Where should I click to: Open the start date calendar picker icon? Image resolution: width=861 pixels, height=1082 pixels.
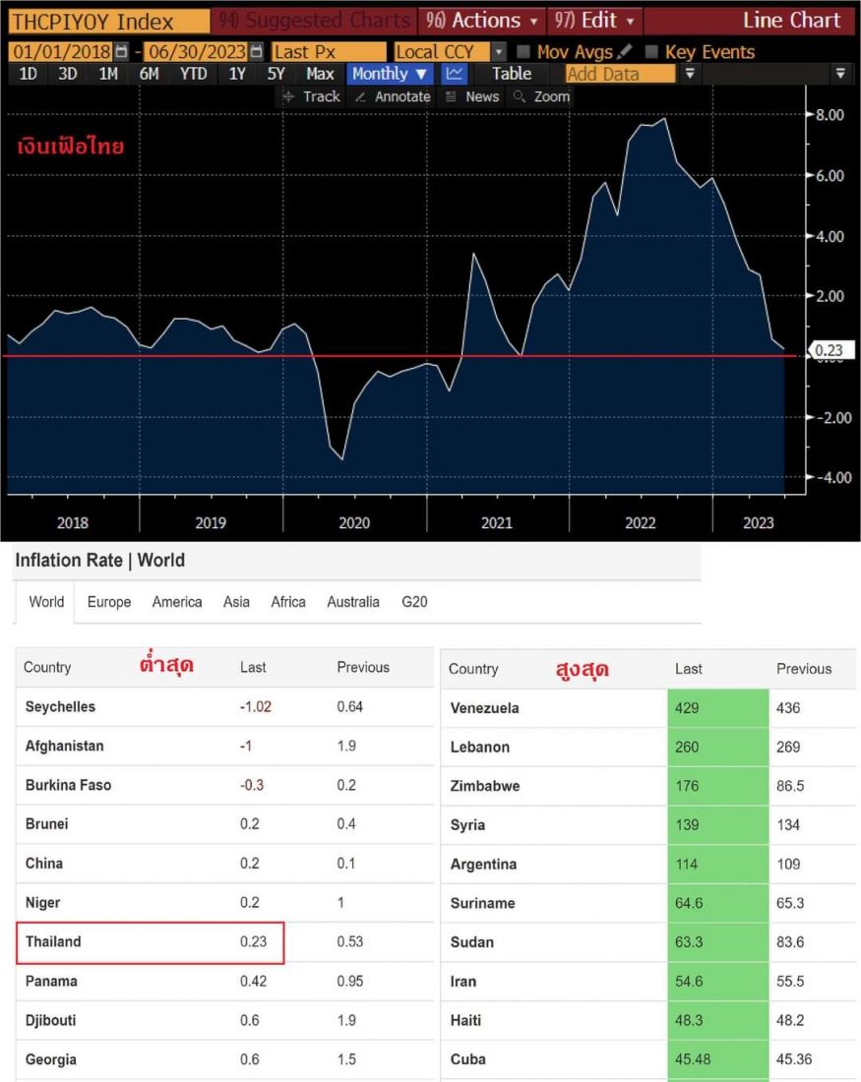tap(121, 51)
